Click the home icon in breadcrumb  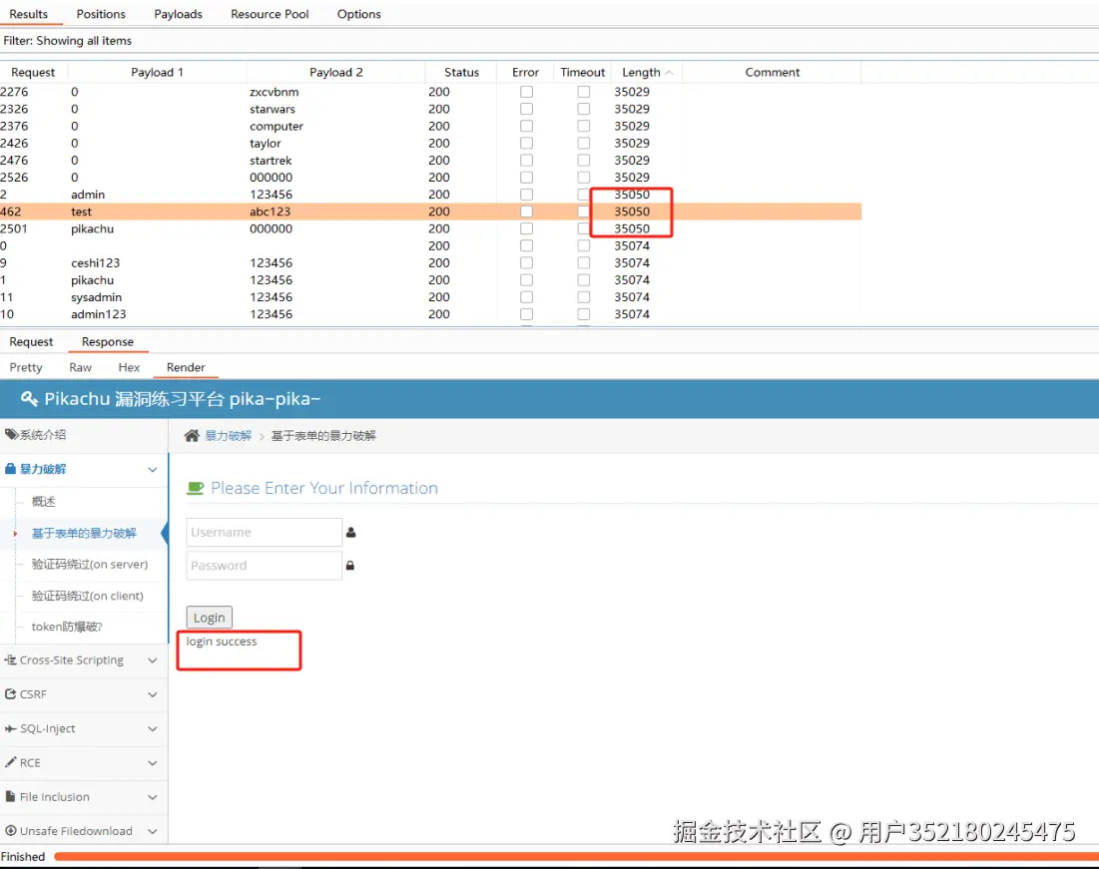[x=192, y=436]
